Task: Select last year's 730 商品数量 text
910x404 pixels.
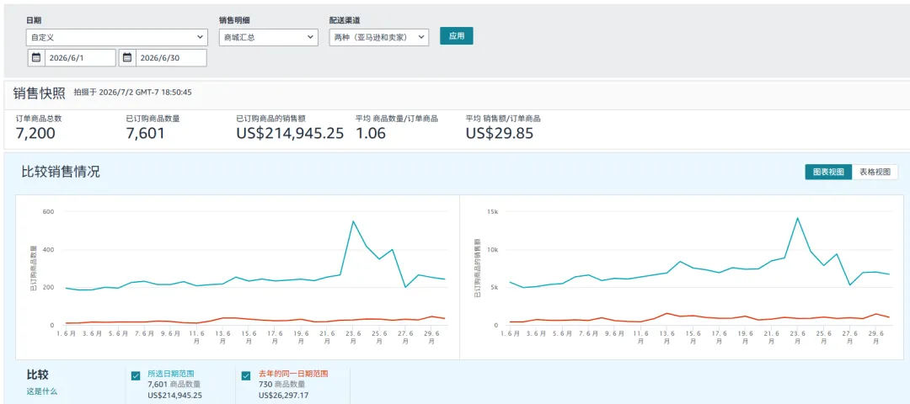Action: pos(282,385)
